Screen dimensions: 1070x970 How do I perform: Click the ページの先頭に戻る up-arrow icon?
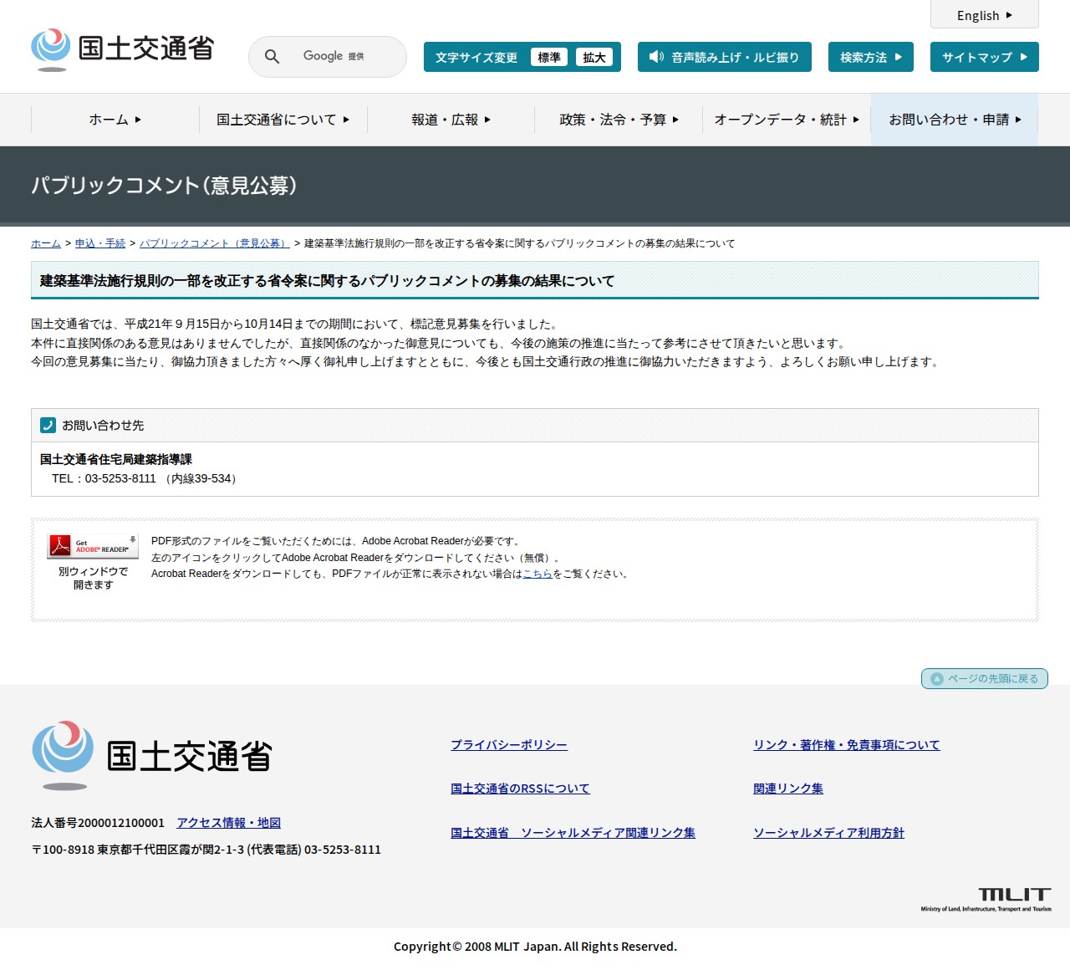(937, 679)
